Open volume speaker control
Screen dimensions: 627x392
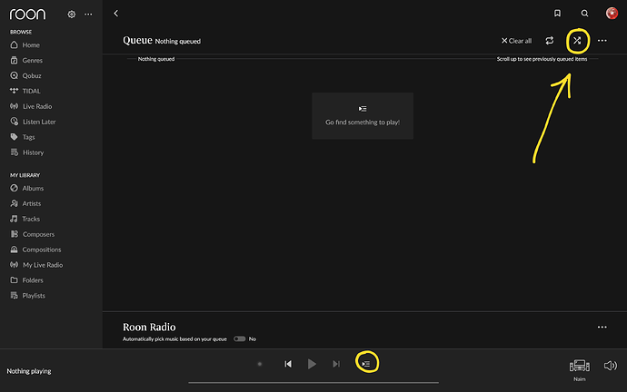tap(611, 366)
